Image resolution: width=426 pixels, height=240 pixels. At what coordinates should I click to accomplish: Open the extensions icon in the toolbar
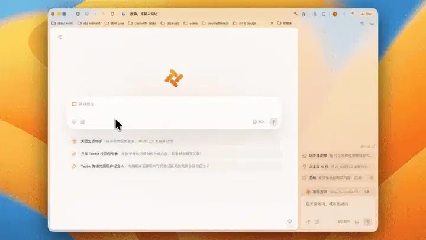click(x=324, y=14)
